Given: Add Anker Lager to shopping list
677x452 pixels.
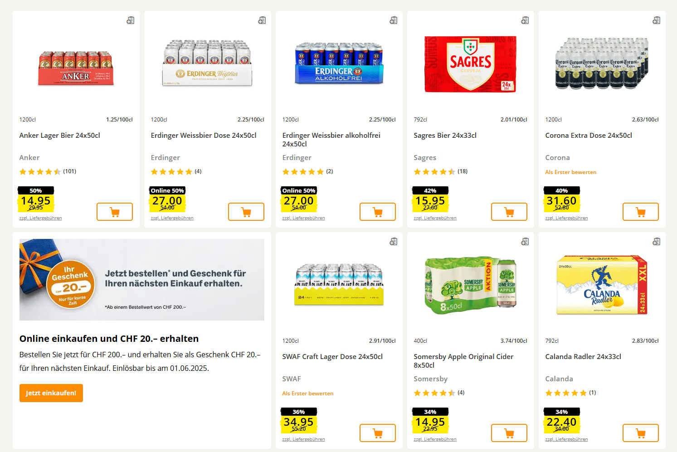Looking at the screenshot, I should 131,20.
